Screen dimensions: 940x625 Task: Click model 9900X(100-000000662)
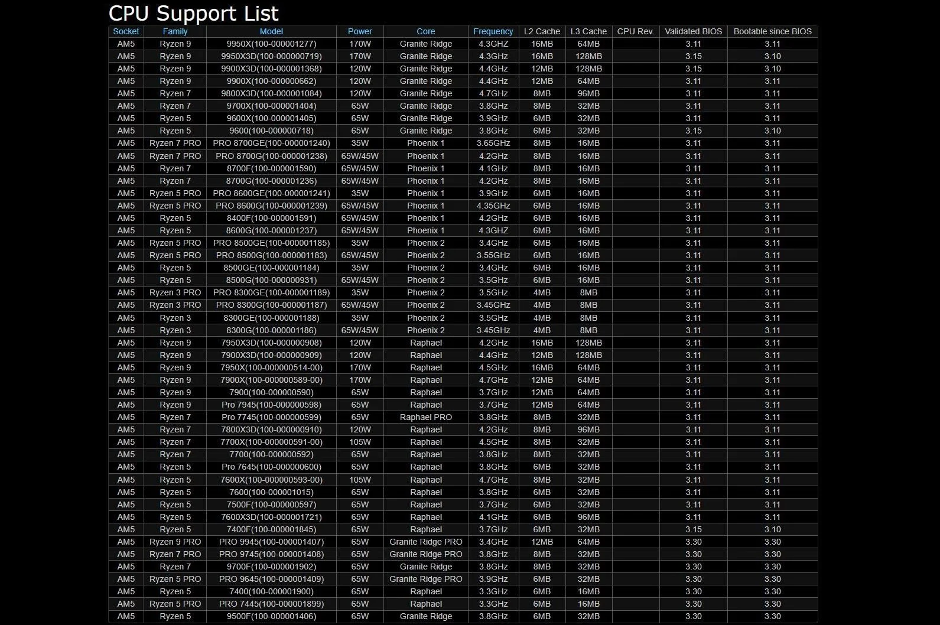click(271, 81)
